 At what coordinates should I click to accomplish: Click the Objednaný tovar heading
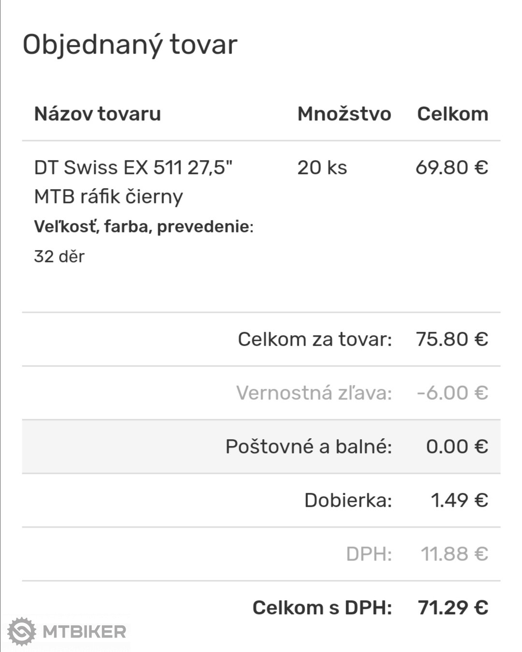(x=130, y=44)
